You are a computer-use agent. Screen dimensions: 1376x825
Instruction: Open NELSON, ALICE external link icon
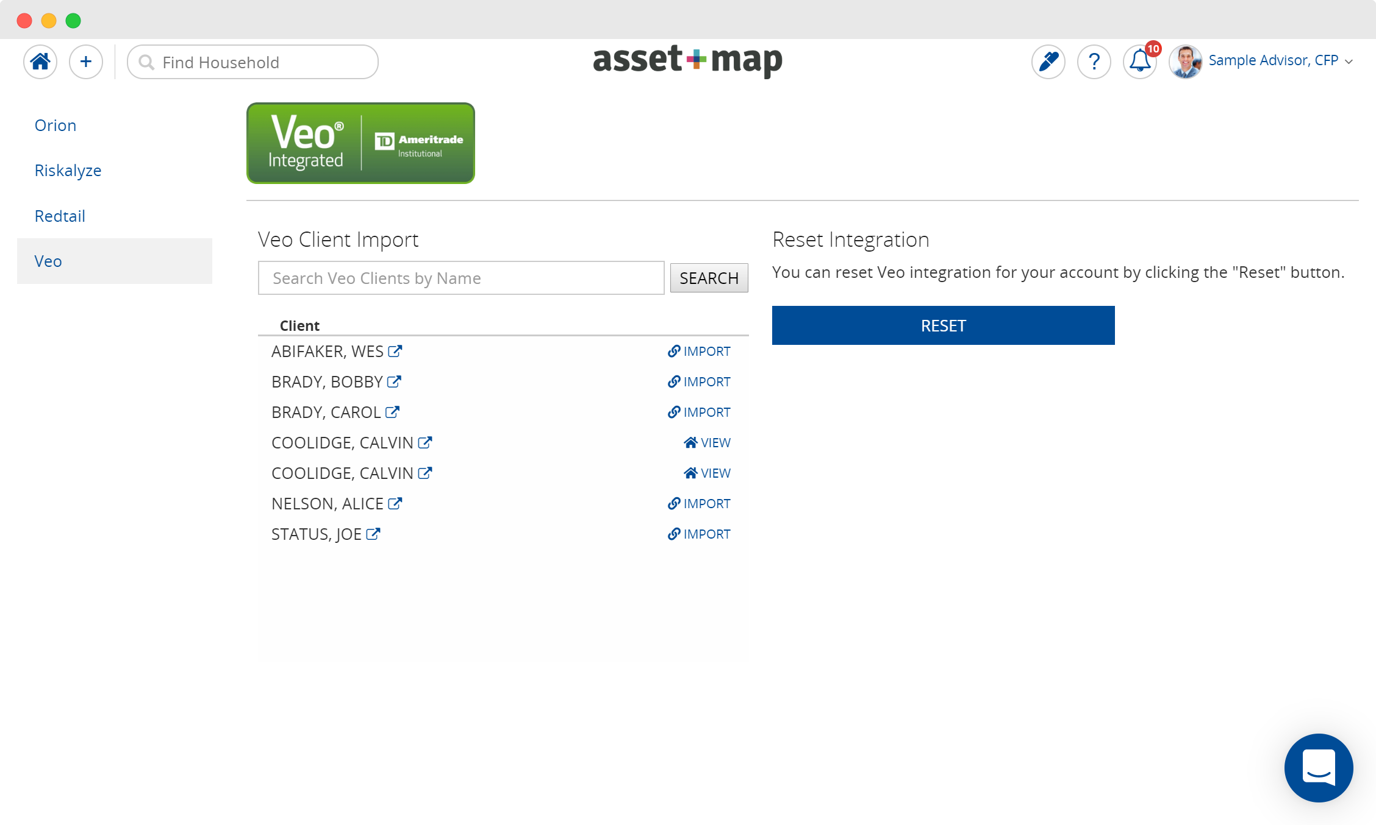tap(395, 503)
